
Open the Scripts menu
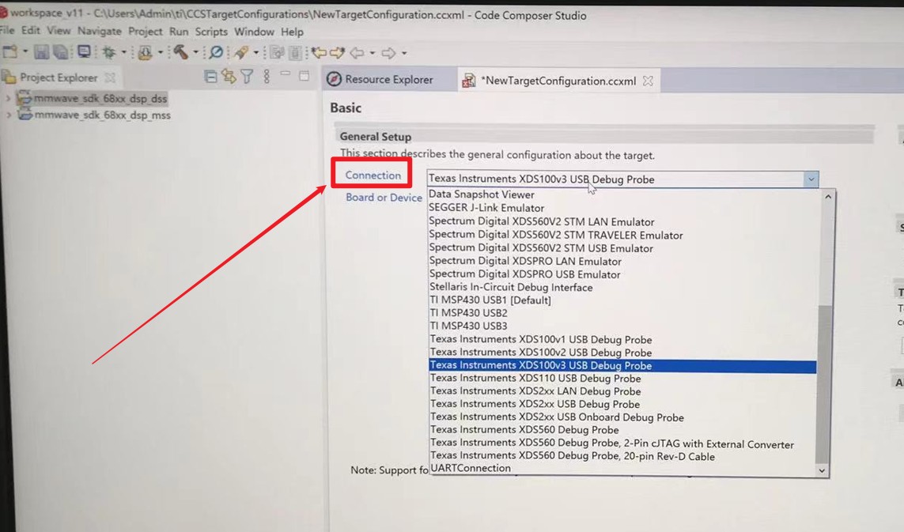tap(211, 32)
